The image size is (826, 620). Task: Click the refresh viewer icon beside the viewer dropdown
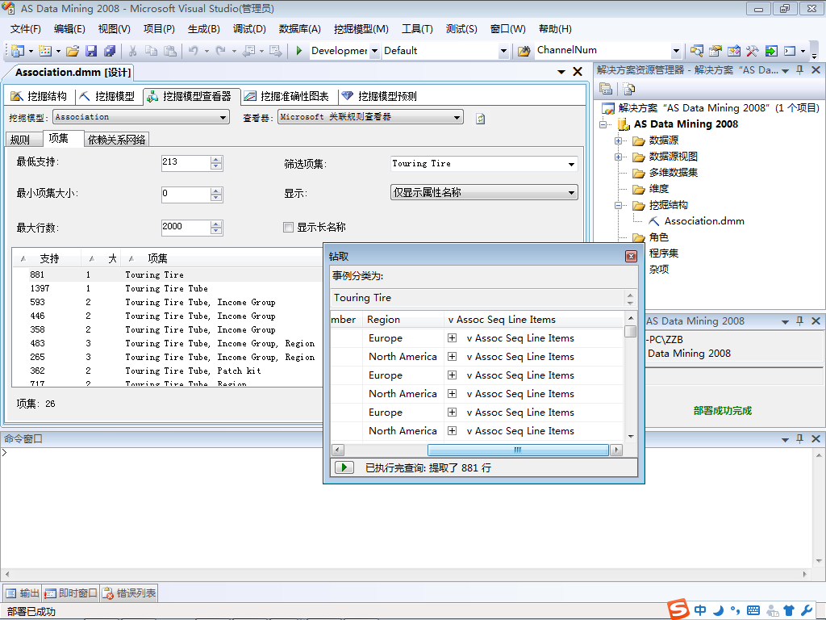480,119
